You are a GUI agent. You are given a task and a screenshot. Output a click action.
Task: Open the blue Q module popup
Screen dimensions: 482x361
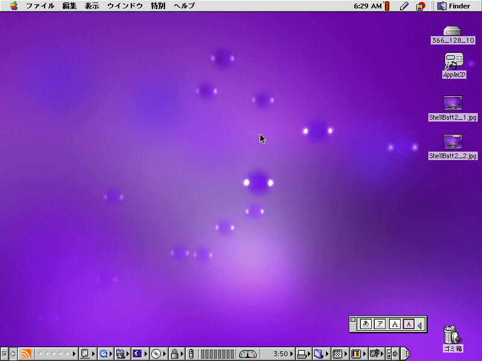click(x=106, y=354)
